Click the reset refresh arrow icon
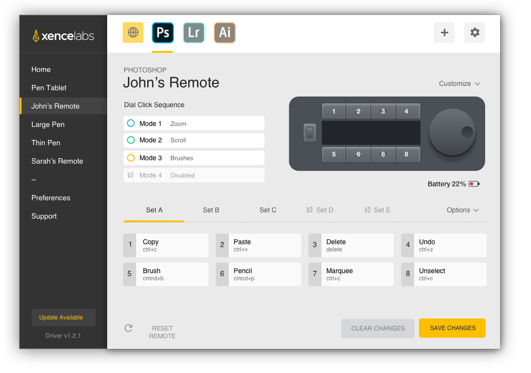This screenshot has width=531, height=373. point(128,328)
